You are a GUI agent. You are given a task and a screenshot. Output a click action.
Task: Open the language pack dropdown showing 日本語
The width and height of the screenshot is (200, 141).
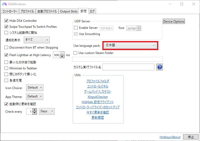point(130,45)
